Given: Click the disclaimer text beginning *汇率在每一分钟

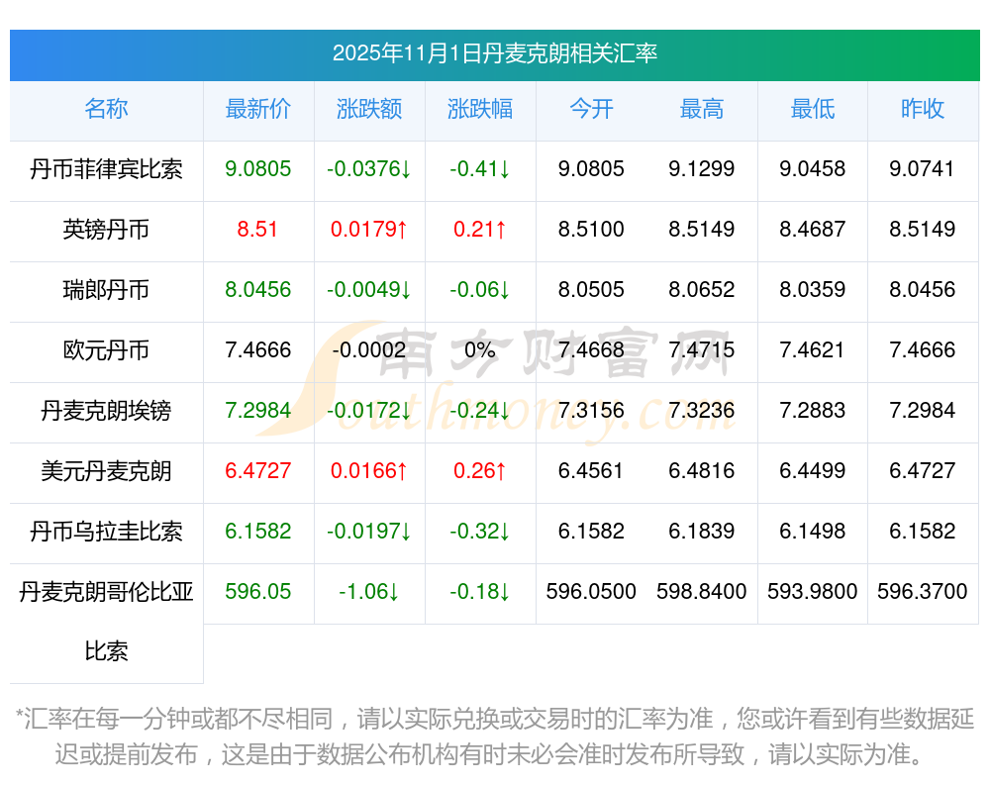Looking at the screenshot, I should [495, 736].
